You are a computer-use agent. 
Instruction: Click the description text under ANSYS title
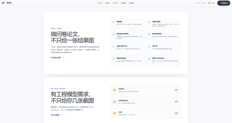tap(128, 91)
